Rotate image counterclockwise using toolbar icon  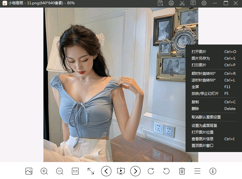(166, 171)
